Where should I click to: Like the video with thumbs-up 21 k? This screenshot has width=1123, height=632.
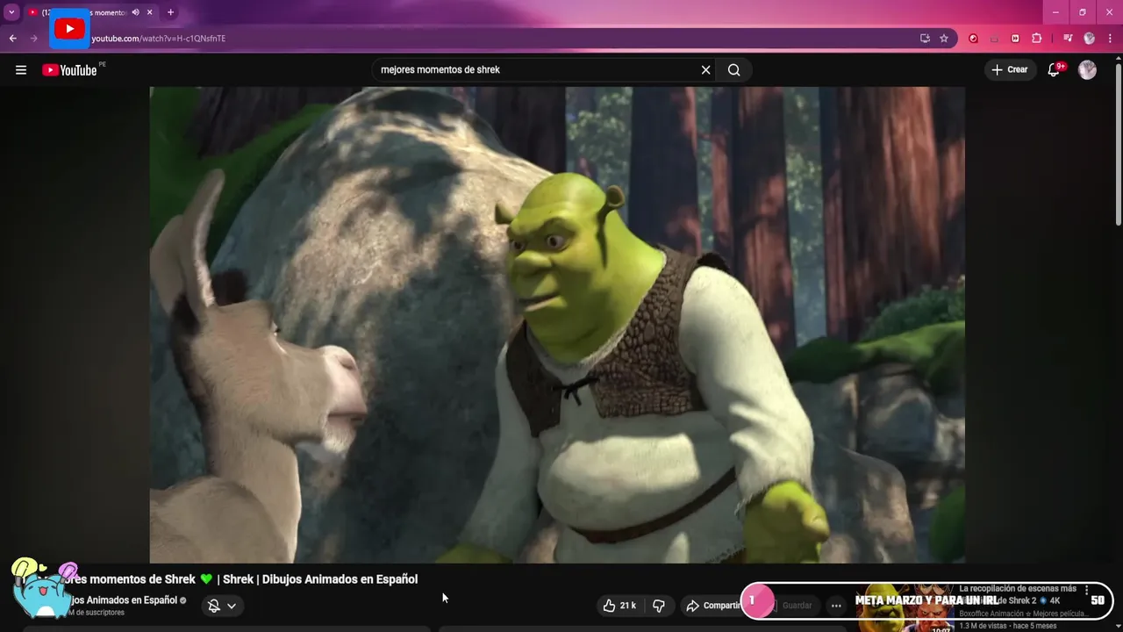pyautogui.click(x=619, y=606)
